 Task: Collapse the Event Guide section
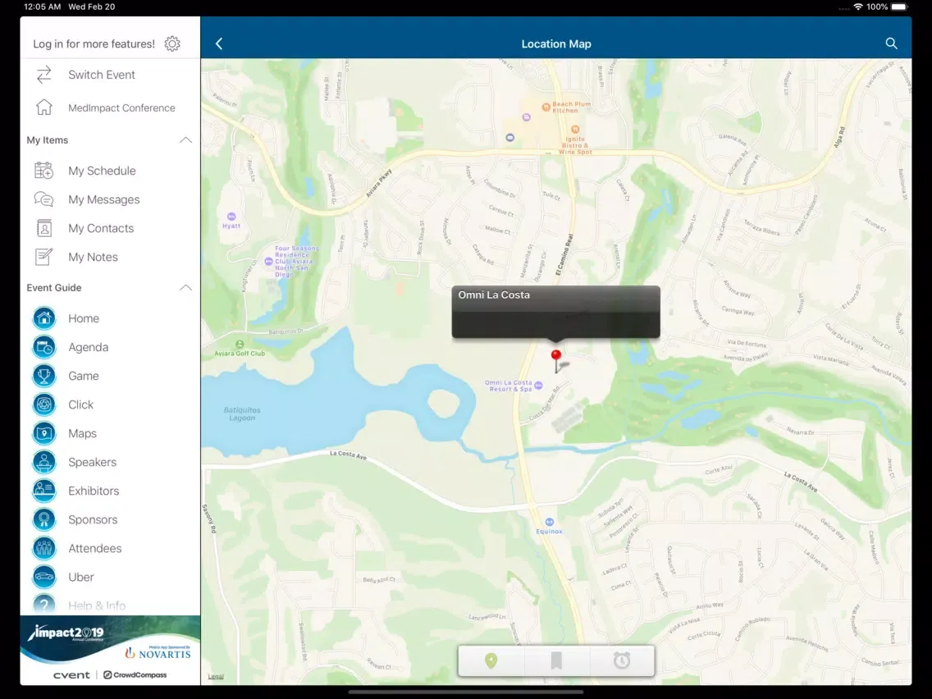click(185, 288)
